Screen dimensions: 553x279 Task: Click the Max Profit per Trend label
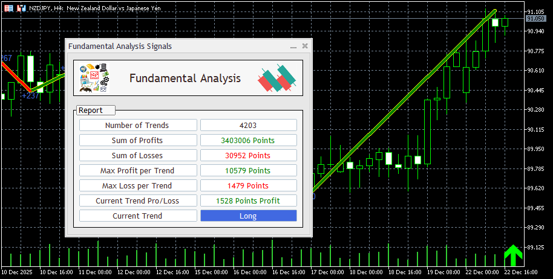point(138,171)
